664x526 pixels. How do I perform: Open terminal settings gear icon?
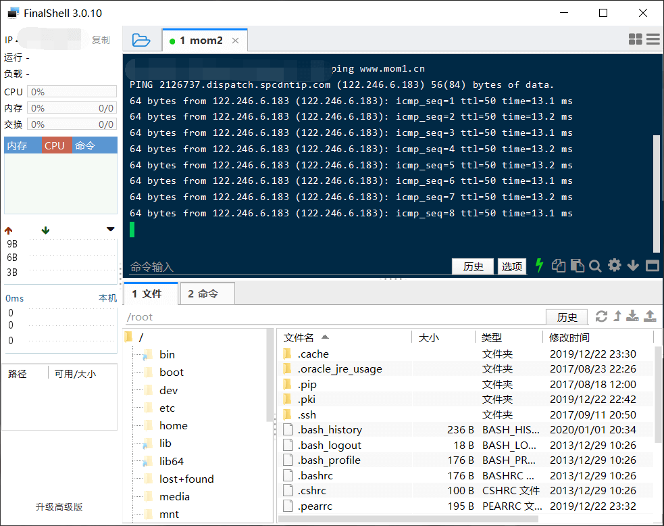(615, 265)
